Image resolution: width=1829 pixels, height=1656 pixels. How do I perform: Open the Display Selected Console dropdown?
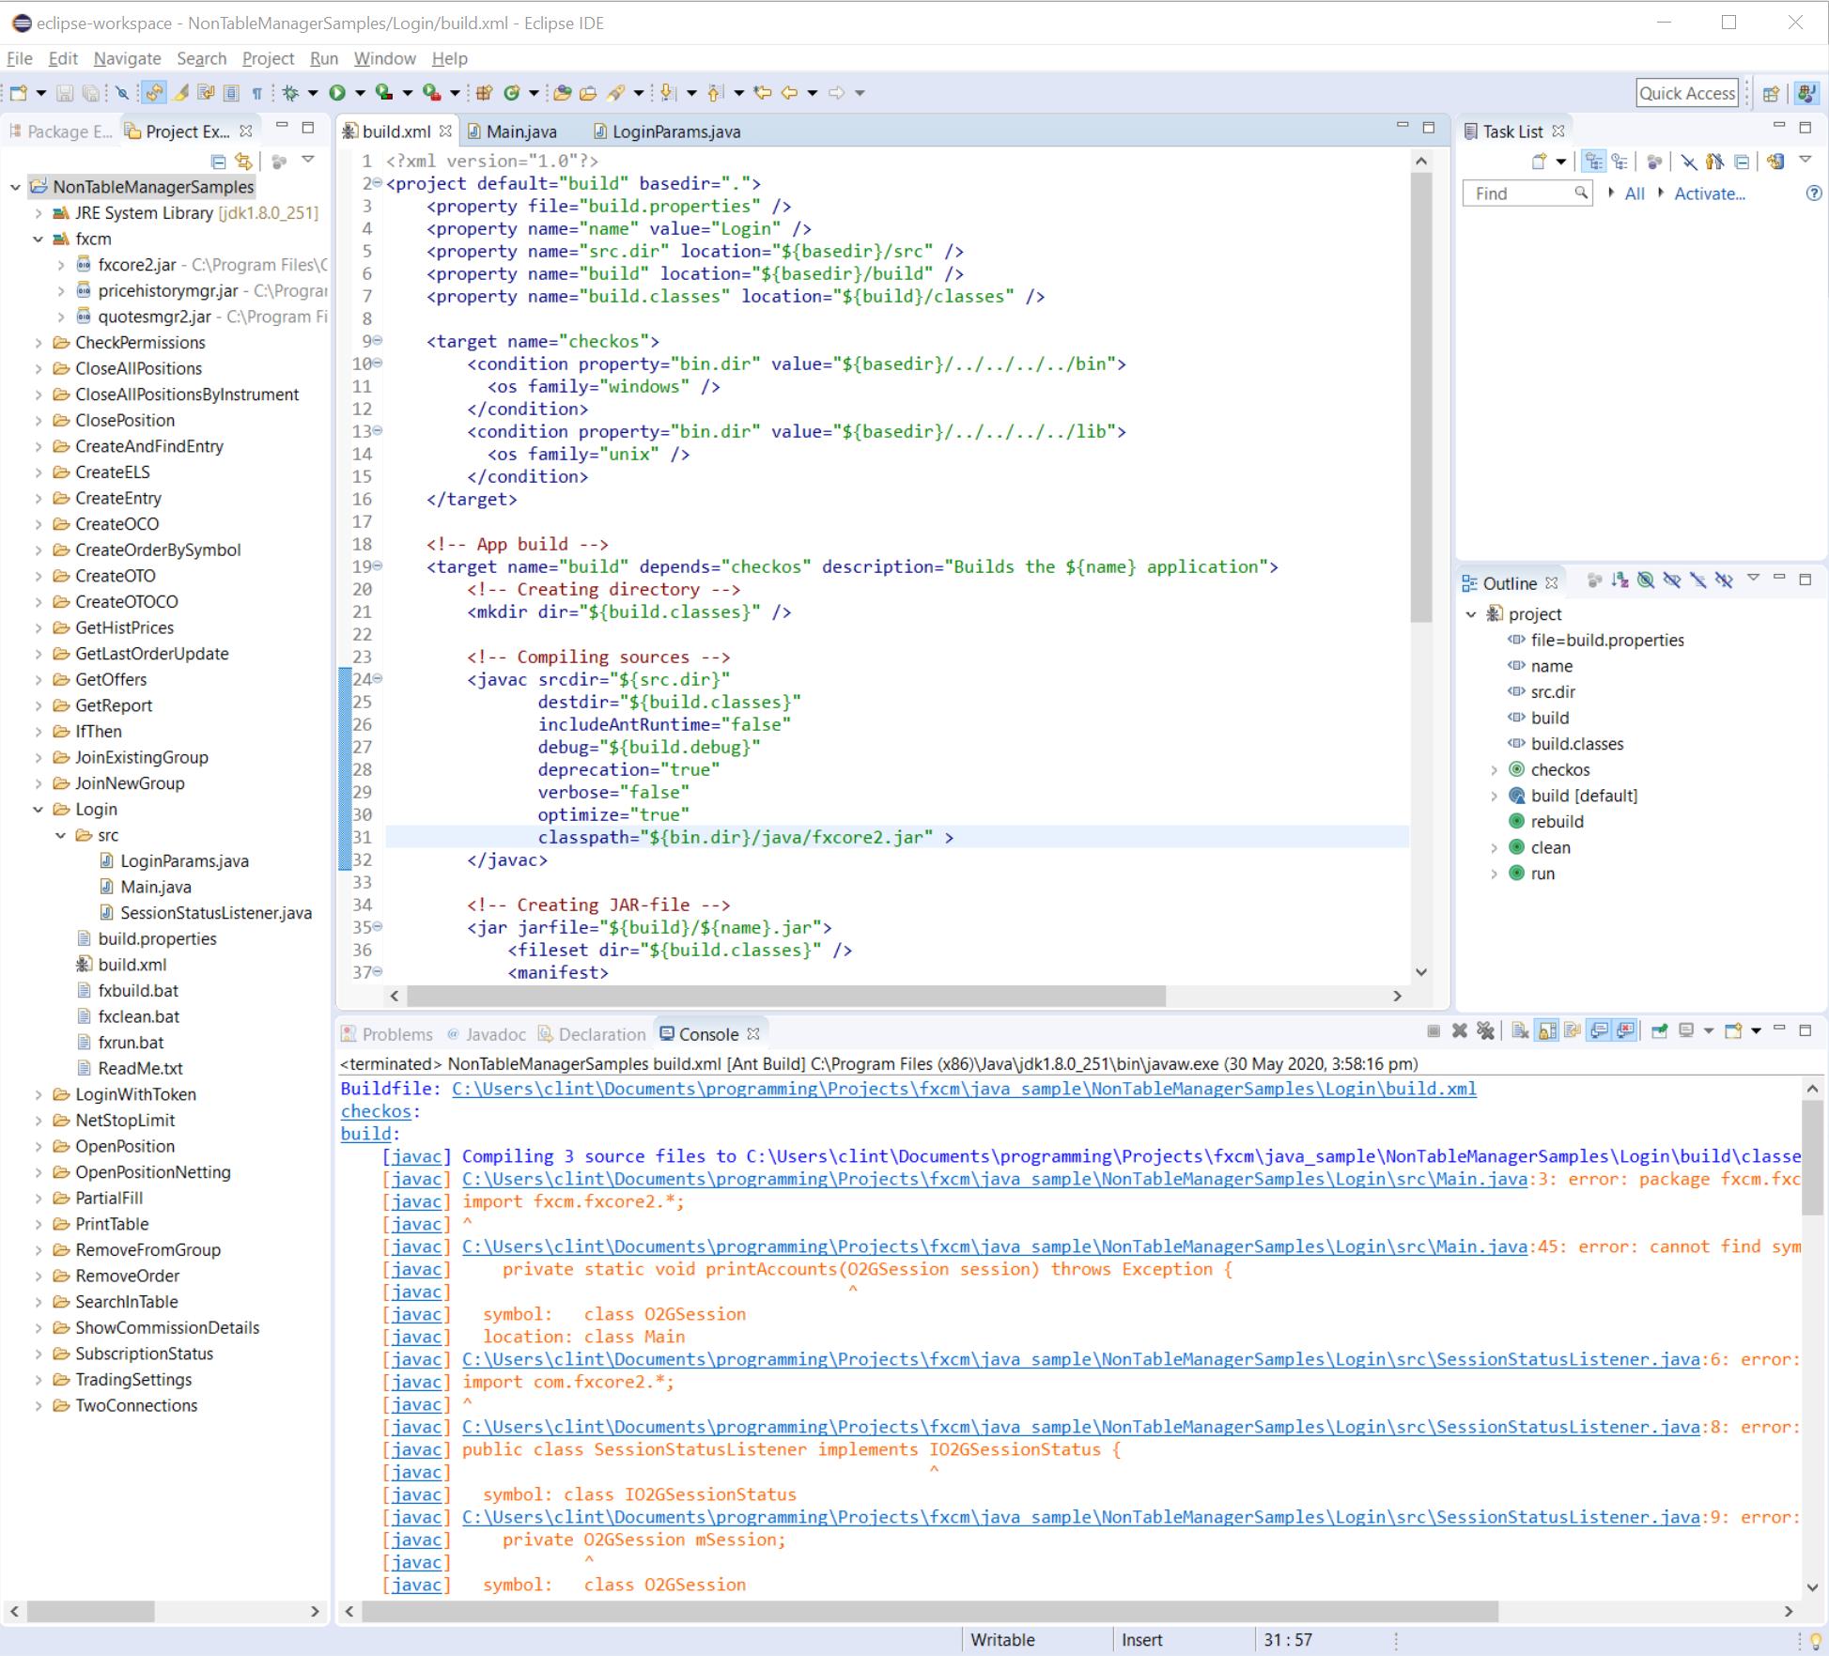[1709, 1031]
